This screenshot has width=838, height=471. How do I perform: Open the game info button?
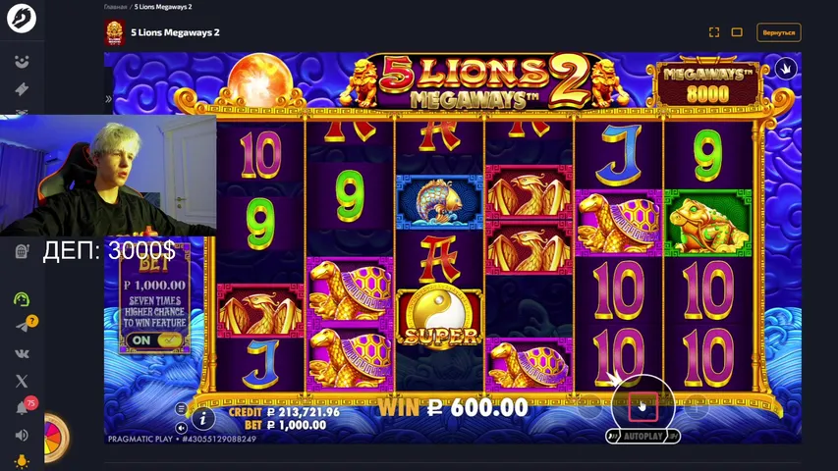[x=202, y=419]
